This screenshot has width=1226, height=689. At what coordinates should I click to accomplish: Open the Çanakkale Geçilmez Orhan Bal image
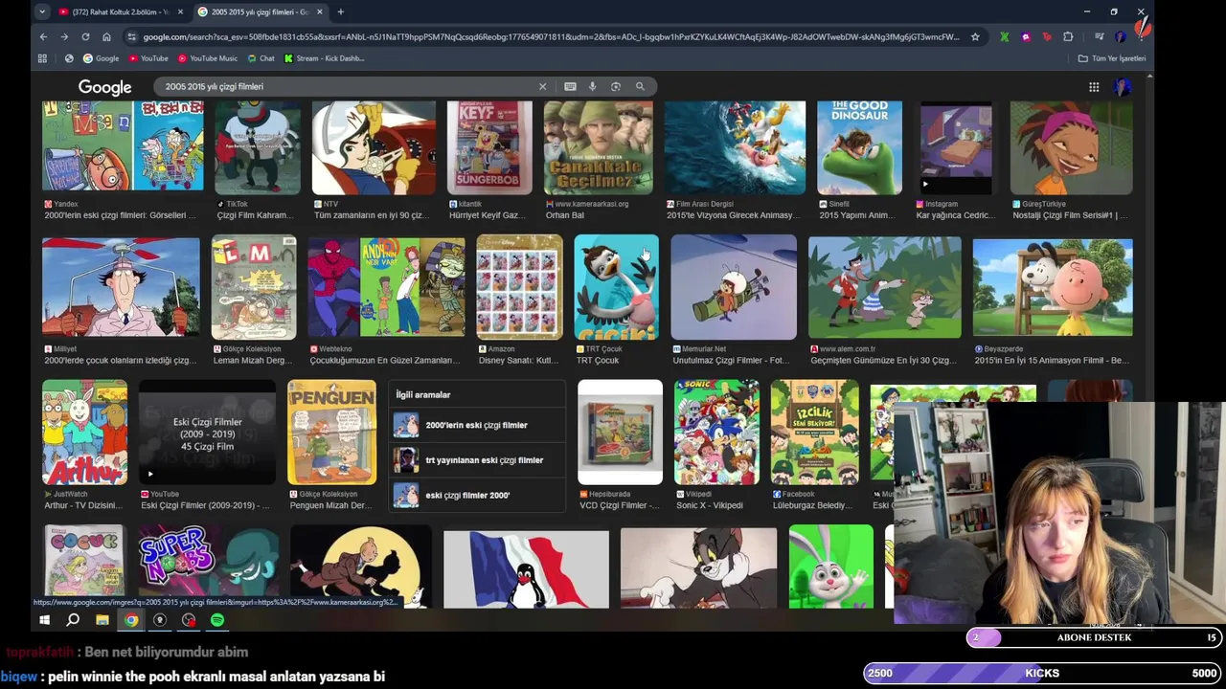pyautogui.click(x=599, y=147)
